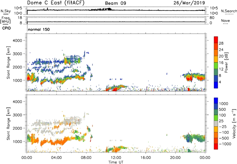Click the '16' tick label on Power colorbar
This screenshot has height=164, width=237.
tap(221, 63)
